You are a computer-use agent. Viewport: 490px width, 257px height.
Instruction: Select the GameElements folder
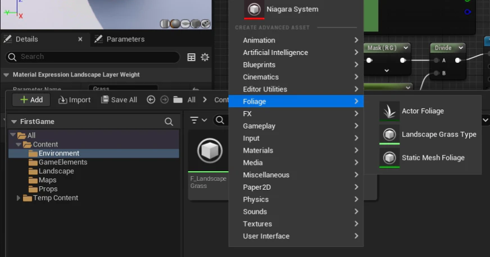94,162
